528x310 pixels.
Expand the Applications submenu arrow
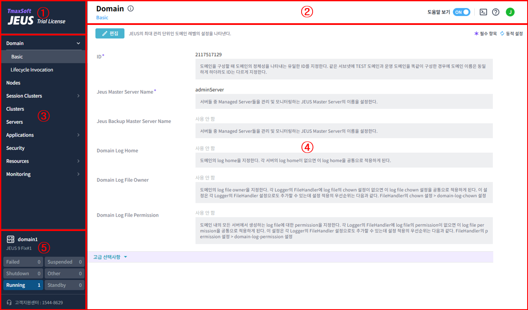tap(78, 135)
